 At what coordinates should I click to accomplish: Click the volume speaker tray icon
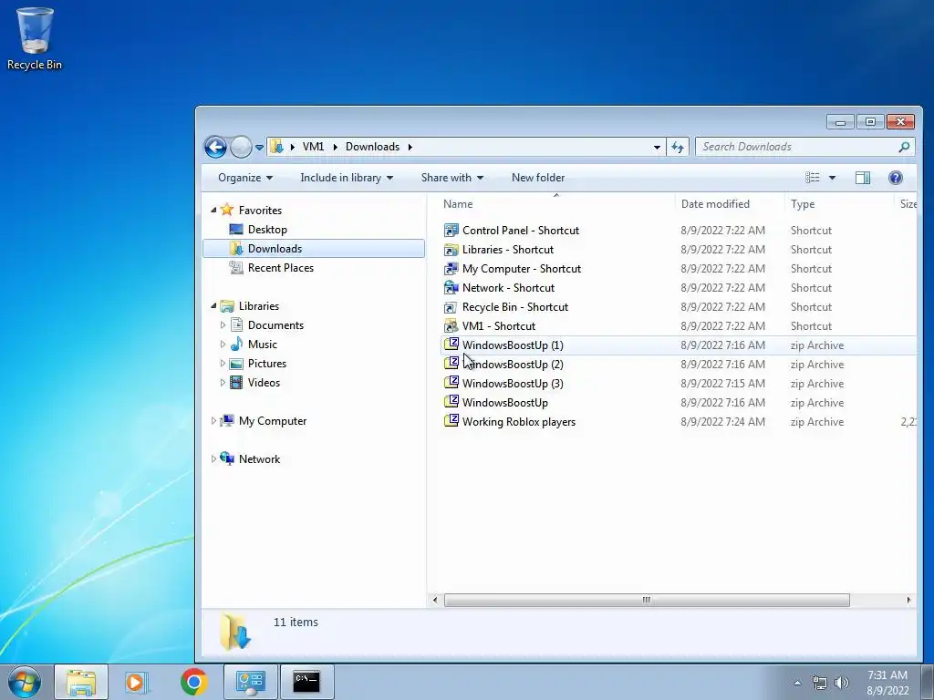(x=842, y=683)
